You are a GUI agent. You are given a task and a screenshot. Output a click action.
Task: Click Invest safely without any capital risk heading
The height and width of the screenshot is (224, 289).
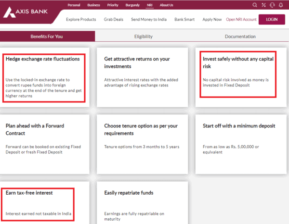(238, 62)
